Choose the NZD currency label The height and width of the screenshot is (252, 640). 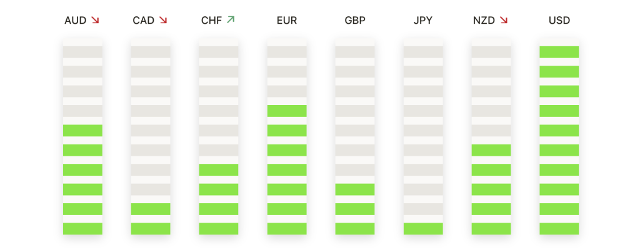(x=484, y=21)
